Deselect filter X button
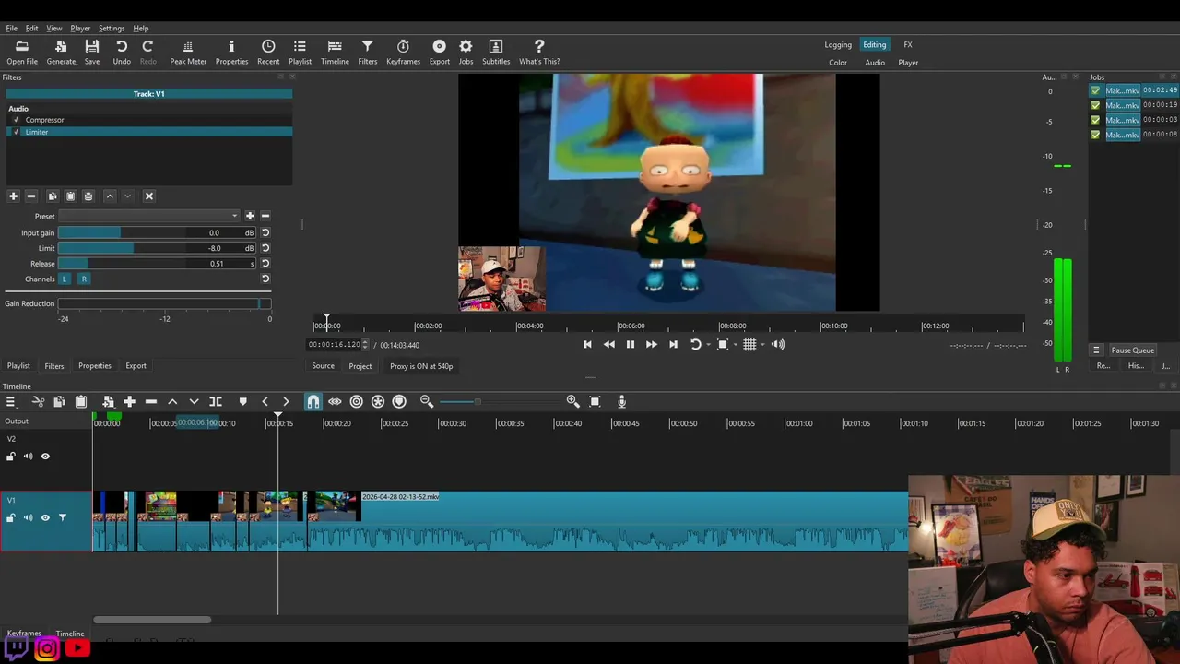The height and width of the screenshot is (664, 1180). pyautogui.click(x=149, y=196)
